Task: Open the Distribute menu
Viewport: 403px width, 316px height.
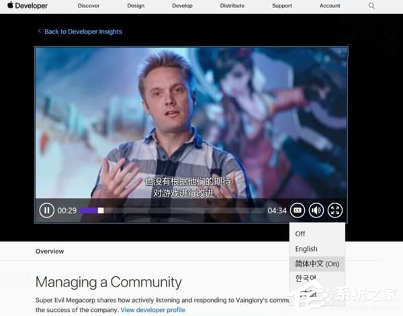Action: coord(232,5)
